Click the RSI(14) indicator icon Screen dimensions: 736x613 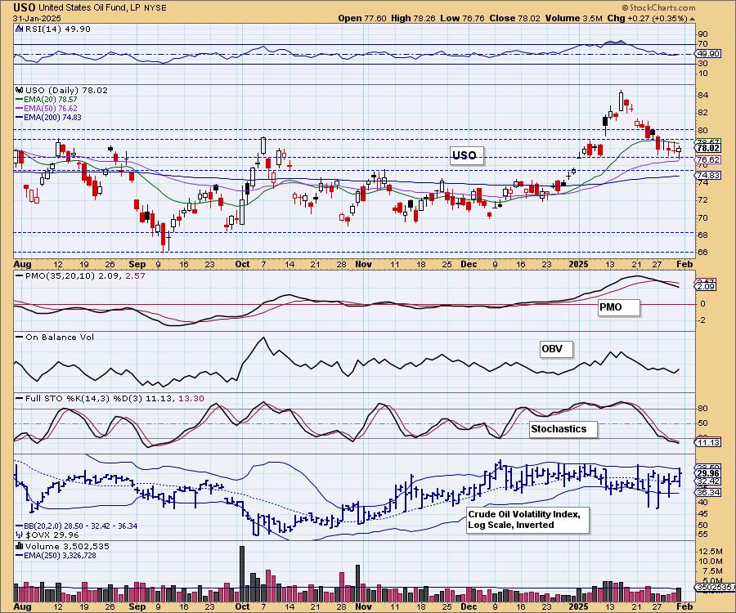(19, 29)
